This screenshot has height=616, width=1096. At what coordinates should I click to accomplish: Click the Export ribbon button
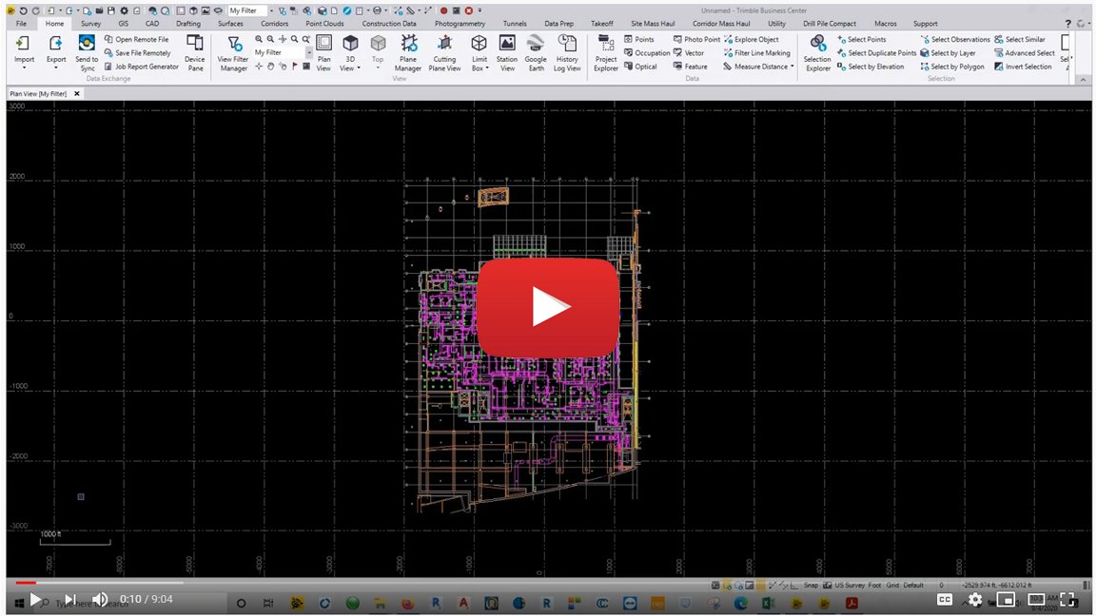(x=56, y=50)
